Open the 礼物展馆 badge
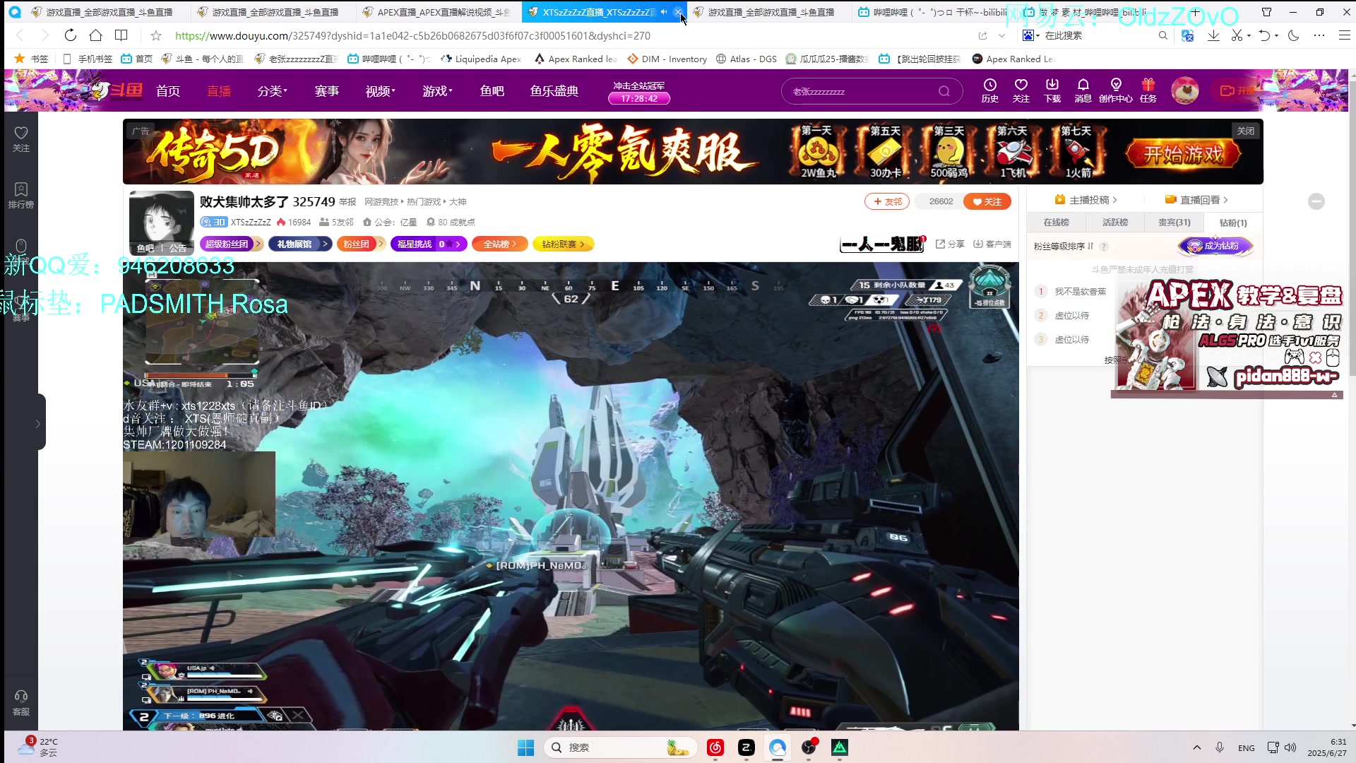Screen dimensions: 1356x763 point(299,244)
